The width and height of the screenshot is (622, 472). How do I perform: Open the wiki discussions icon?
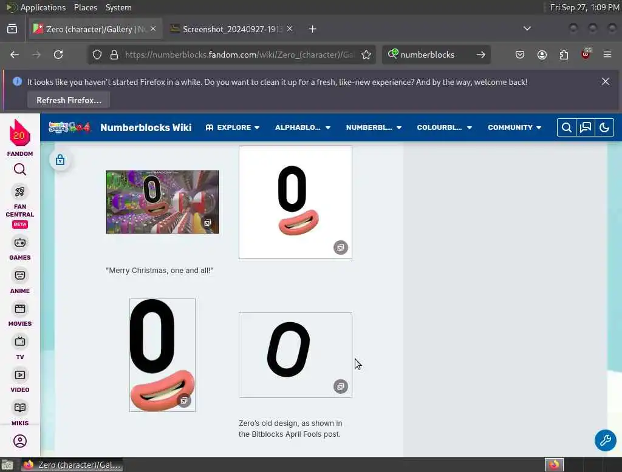coord(586,127)
